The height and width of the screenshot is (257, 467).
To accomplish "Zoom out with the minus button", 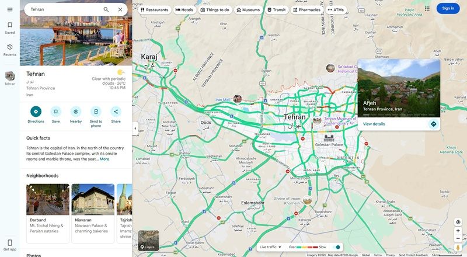I will click(x=458, y=238).
